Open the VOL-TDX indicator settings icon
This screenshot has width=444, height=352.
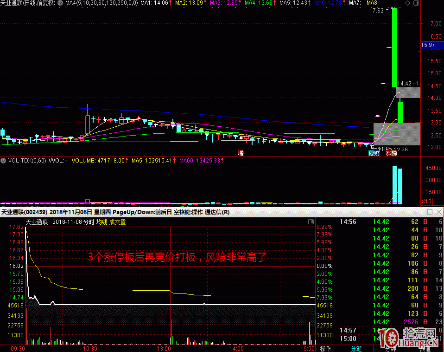pyautogui.click(x=3, y=161)
